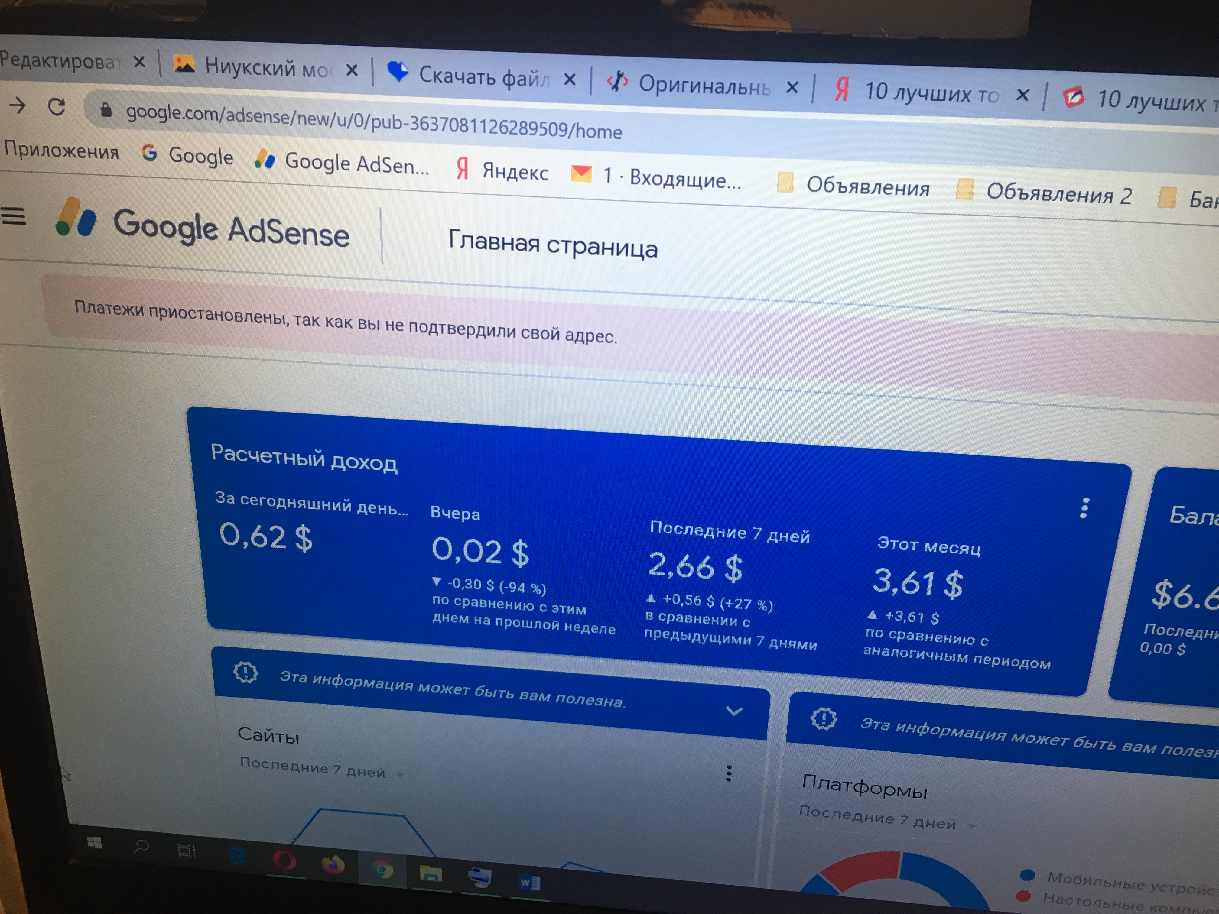
Task: Open the Объявления bookmark folder
Action: tap(853, 185)
